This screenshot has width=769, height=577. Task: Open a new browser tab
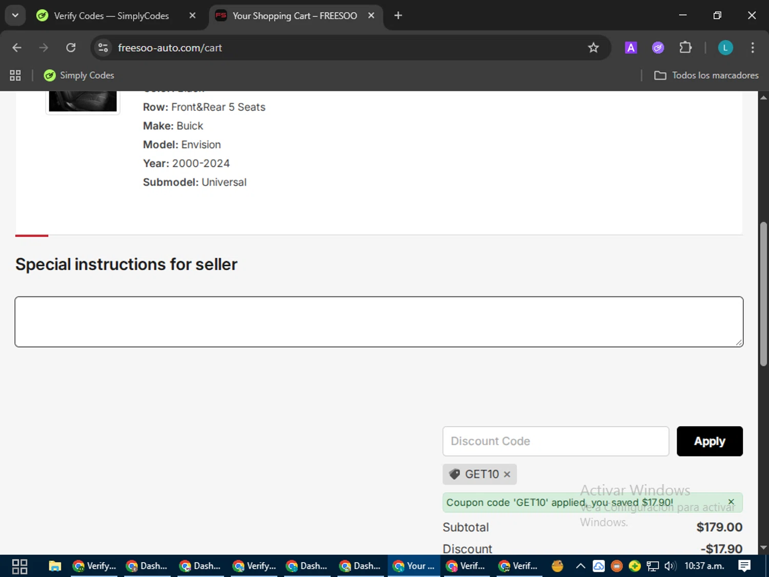(x=398, y=15)
